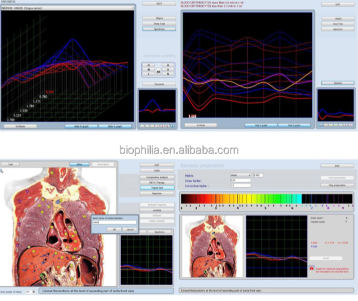Toggle the highlighted Dynamic button in the erythrocytes panel

pyautogui.click(x=338, y=83)
